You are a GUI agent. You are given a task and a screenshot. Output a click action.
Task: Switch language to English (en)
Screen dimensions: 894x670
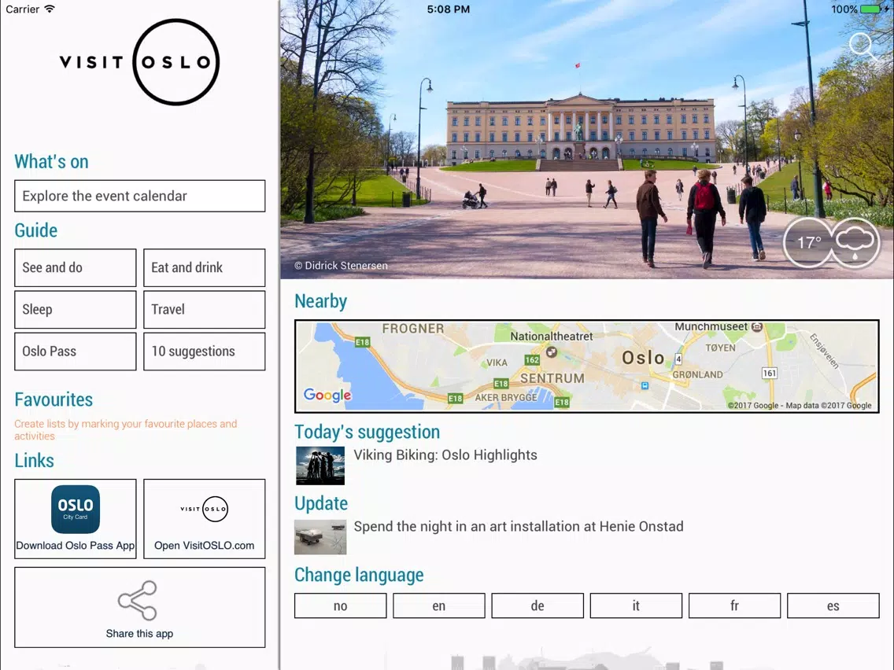(439, 606)
